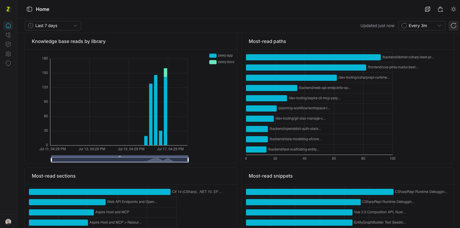The height and width of the screenshot is (228, 460).
Task: Toggle zeeq-docs series in chart legend
Action: tap(222, 62)
